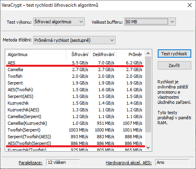Click the Hardwarová akcel. AES link

129,163
